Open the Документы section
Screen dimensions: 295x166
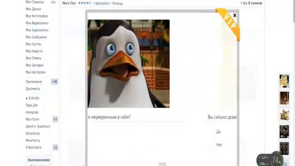(33, 89)
